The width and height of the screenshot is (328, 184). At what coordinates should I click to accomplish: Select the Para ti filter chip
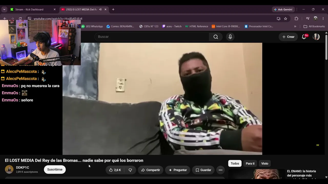click(x=250, y=164)
